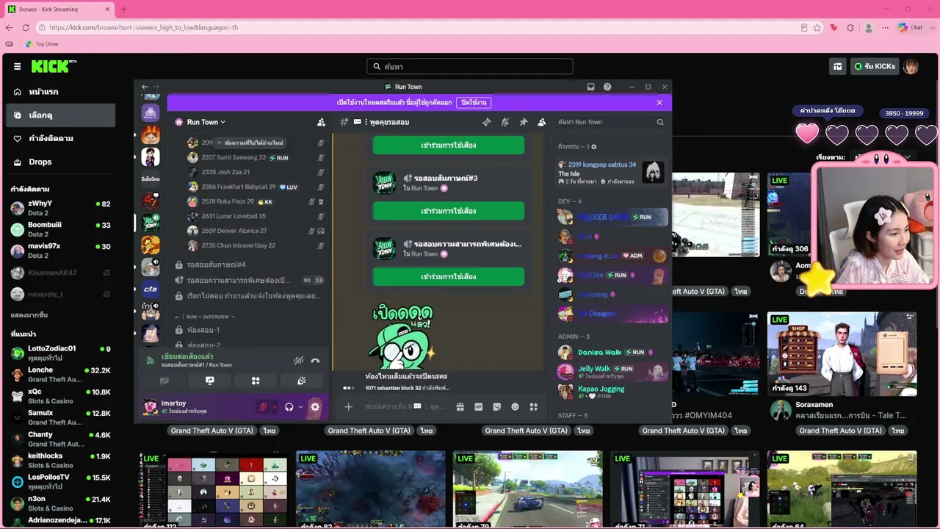Open the browser Chat button

click(911, 27)
